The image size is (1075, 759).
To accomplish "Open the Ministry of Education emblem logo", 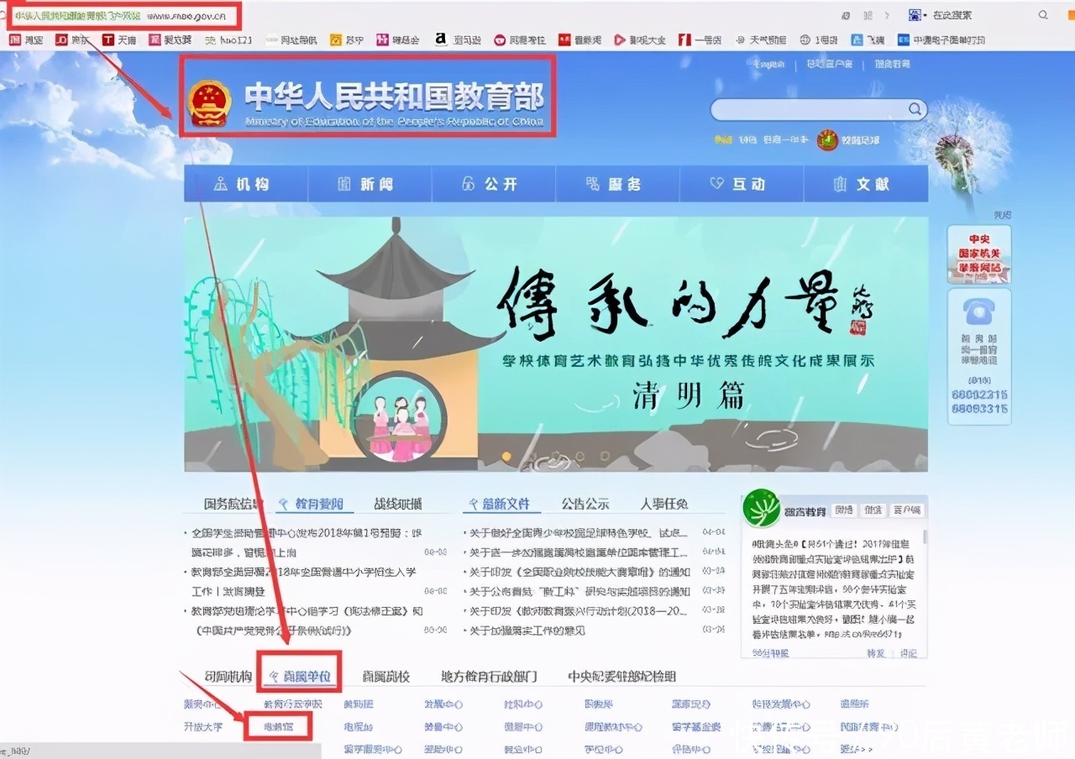I will click(x=208, y=101).
